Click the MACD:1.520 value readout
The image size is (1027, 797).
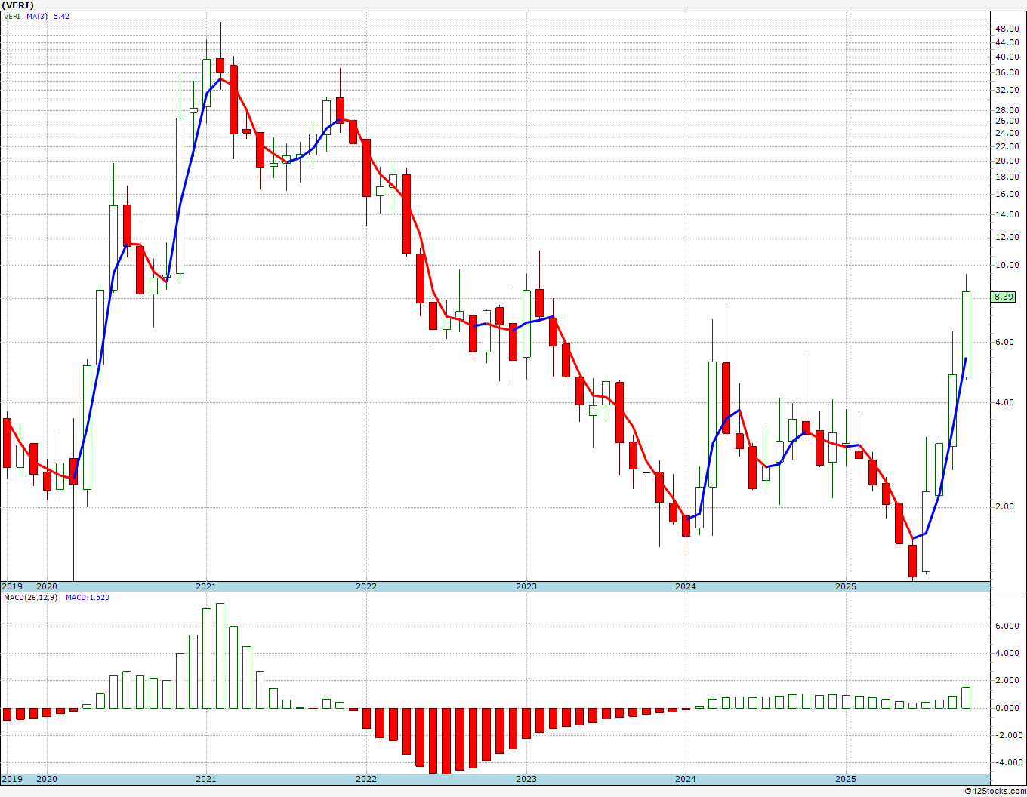(x=87, y=597)
